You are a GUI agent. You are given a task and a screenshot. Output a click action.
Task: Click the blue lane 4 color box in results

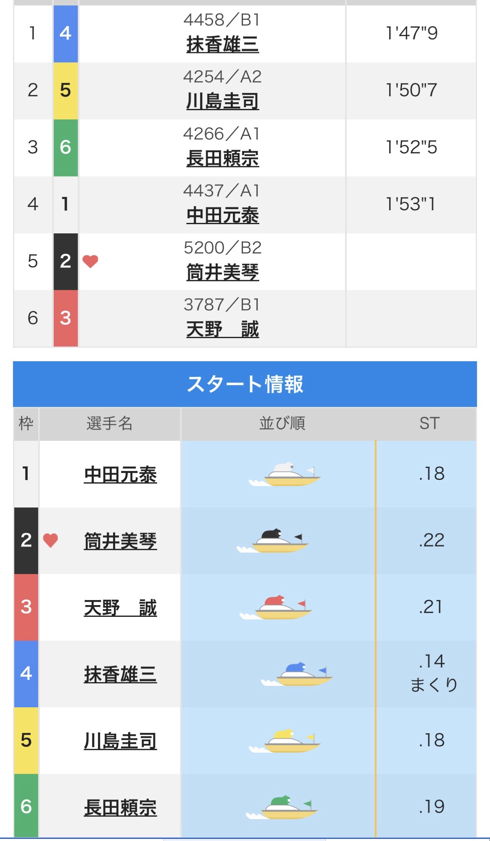pos(66,34)
